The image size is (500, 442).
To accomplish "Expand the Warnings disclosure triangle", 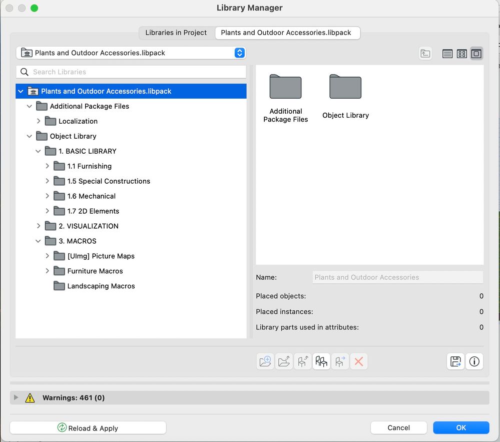I will click(16, 397).
